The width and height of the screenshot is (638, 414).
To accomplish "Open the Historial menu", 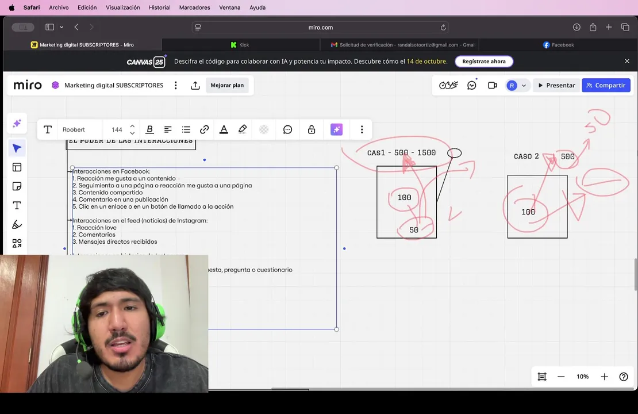I will [x=160, y=7].
